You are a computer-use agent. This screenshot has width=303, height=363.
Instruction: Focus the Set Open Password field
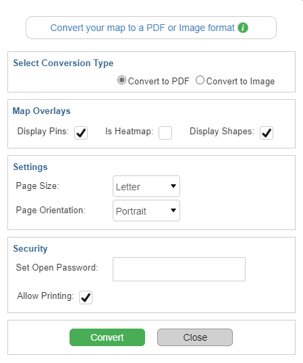179,269
